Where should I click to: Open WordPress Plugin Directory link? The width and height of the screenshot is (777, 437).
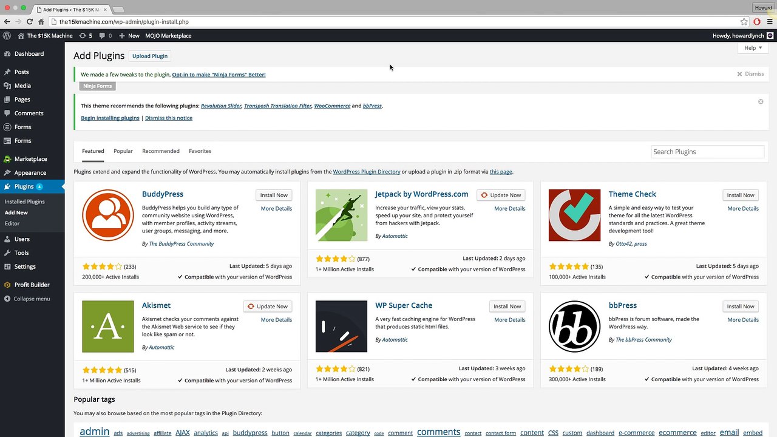pyautogui.click(x=367, y=172)
